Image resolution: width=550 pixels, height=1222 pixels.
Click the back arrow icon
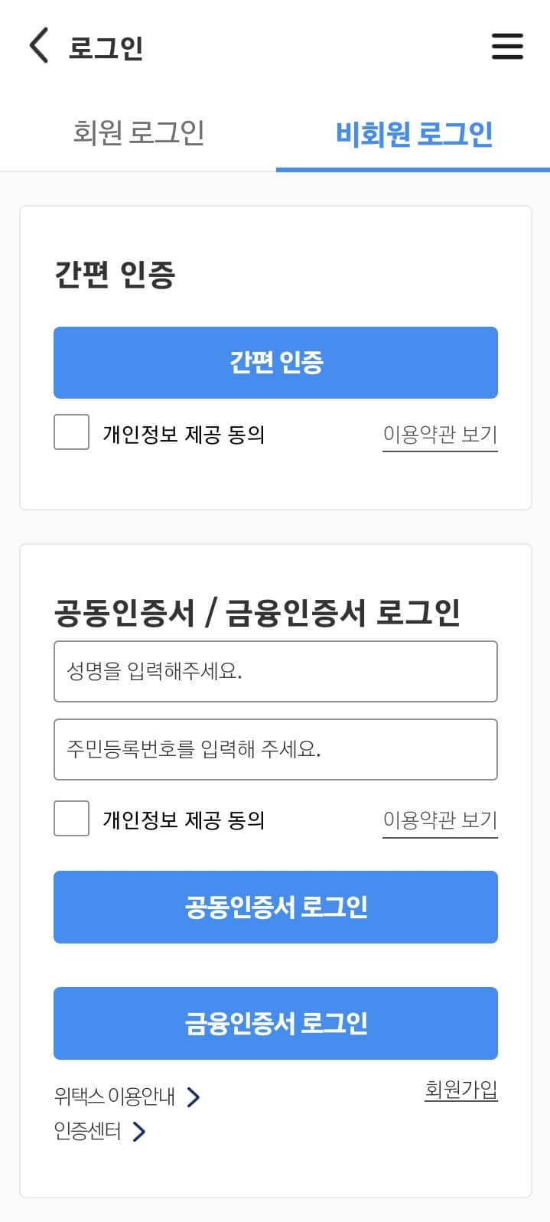click(38, 46)
